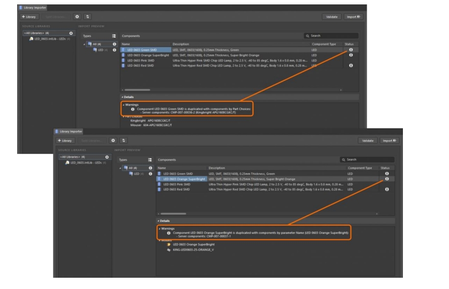
Task: Click info icon beside All (4) in back window
Action: coord(114,45)
